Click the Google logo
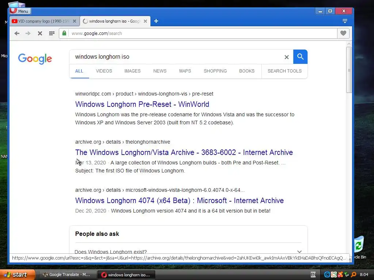Image resolution: width=374 pixels, height=280 pixels. point(35,59)
